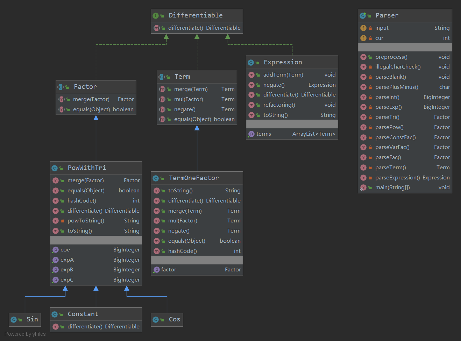The height and width of the screenshot is (341, 461).
Task: Click the refactoring() method in Expression
Action: [292, 105]
